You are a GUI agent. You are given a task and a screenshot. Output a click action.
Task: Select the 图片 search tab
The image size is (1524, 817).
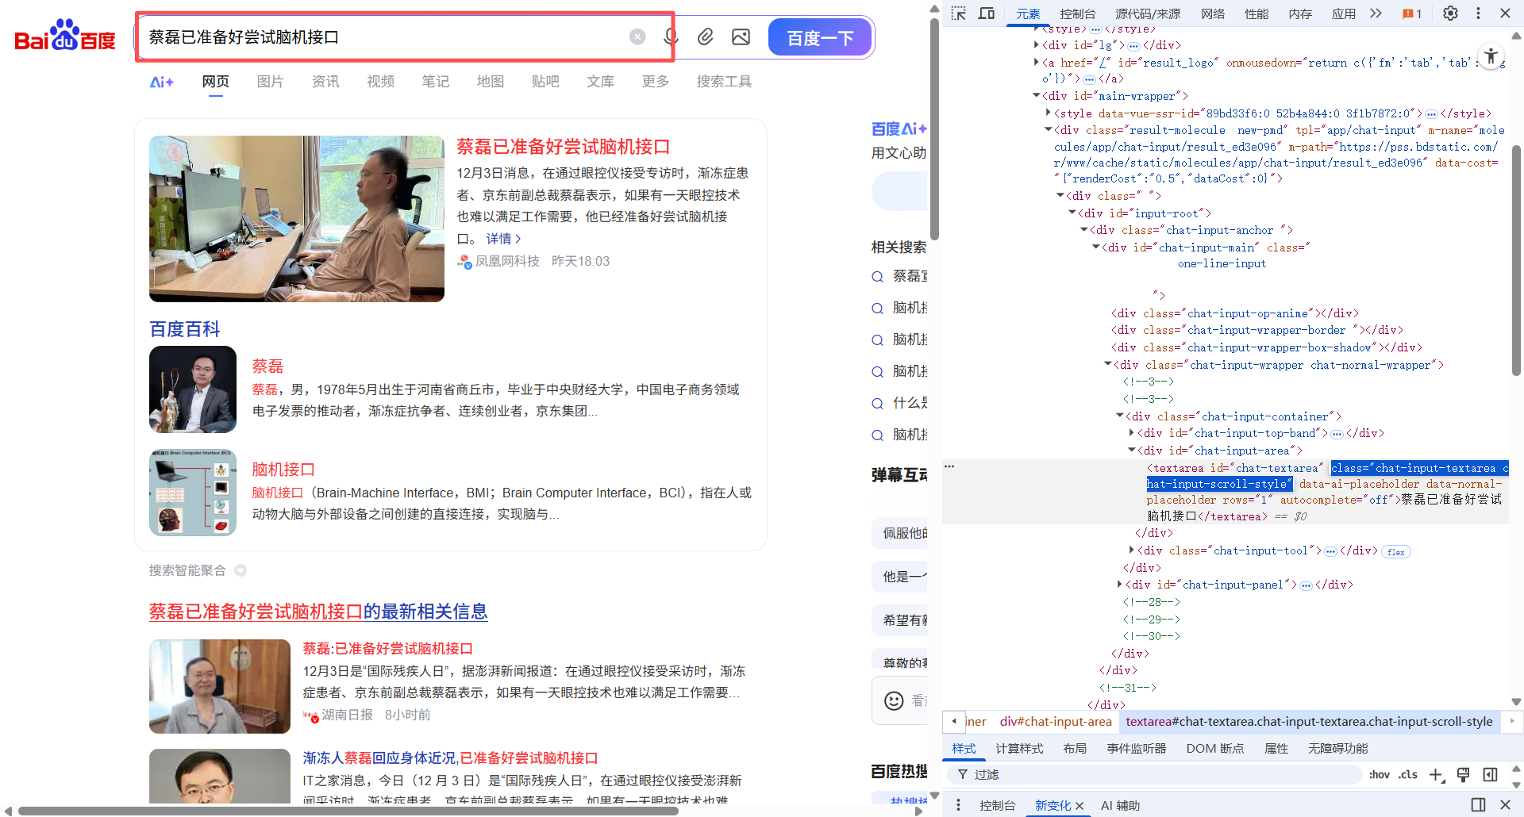pyautogui.click(x=270, y=82)
